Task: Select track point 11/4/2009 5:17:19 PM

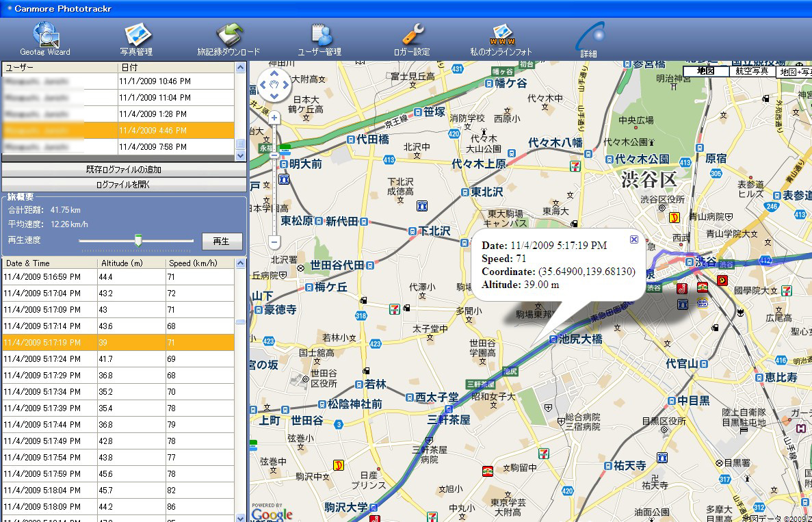Action: (x=118, y=342)
